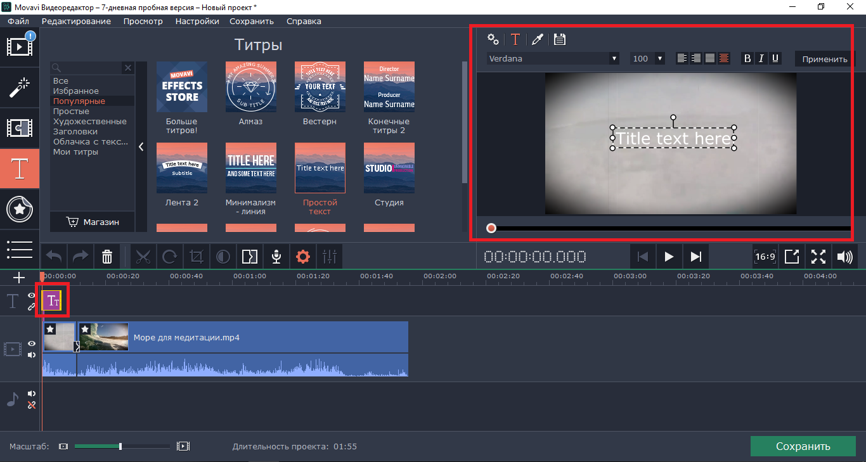This screenshot has width=866, height=462.
Task: Open the Verdana font dropdown
Action: click(x=552, y=58)
